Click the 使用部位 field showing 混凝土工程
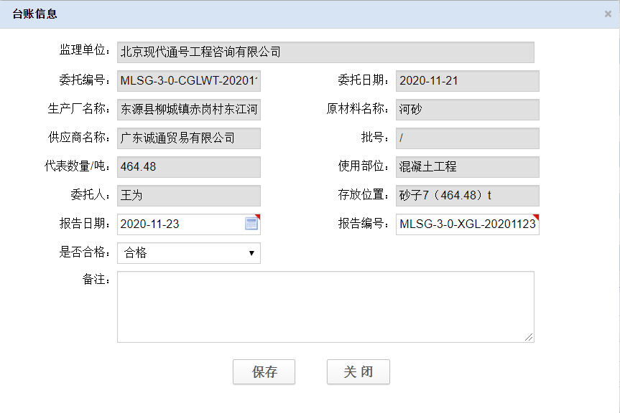Viewport: 620px width, 413px height. [x=468, y=167]
